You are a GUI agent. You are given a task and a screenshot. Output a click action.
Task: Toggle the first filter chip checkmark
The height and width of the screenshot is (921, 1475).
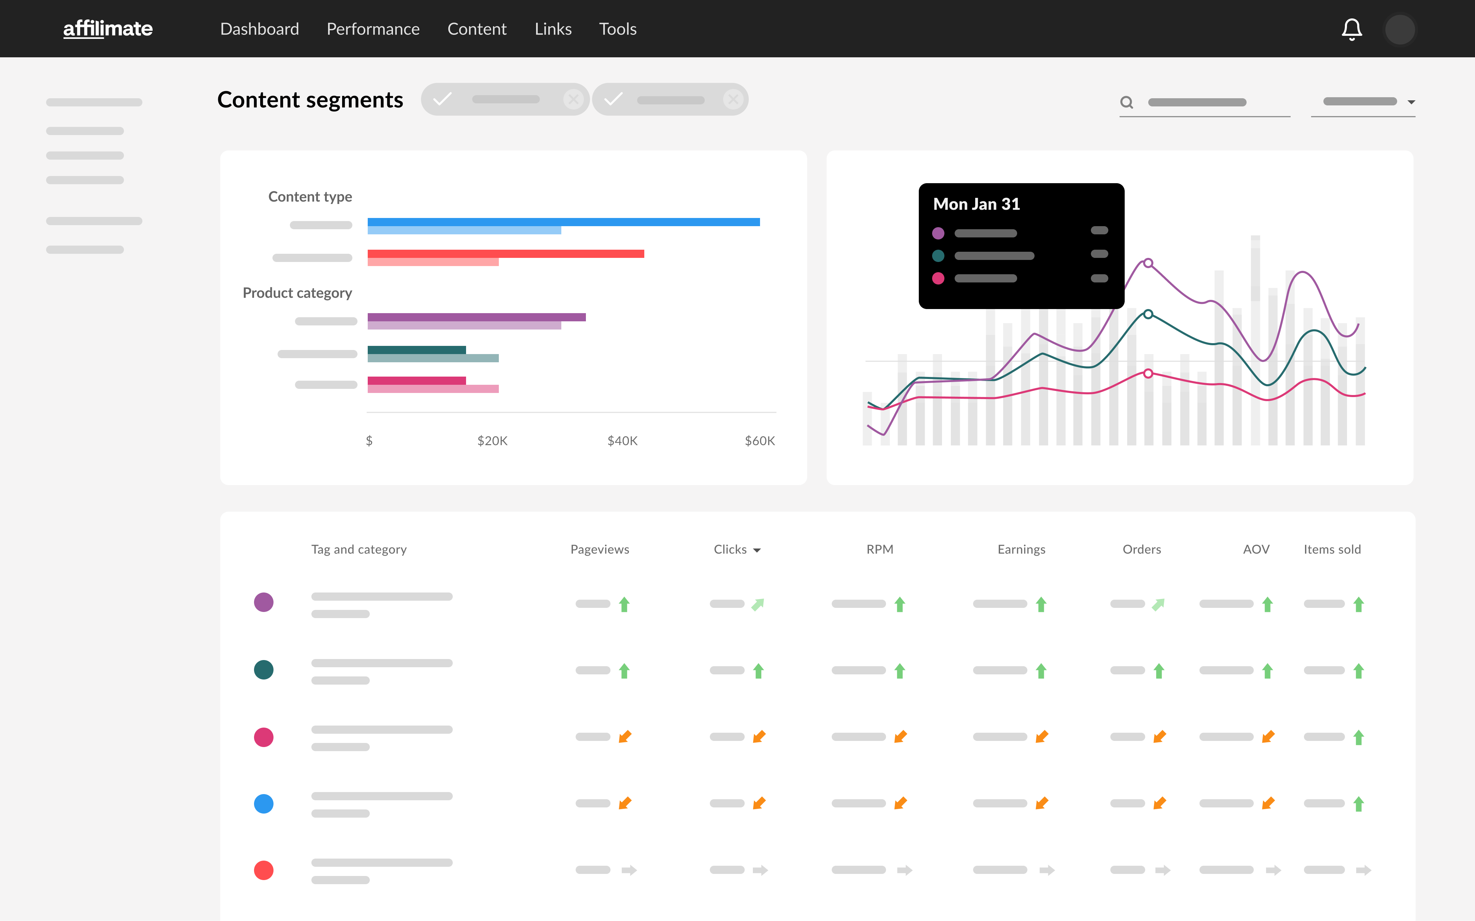click(442, 99)
